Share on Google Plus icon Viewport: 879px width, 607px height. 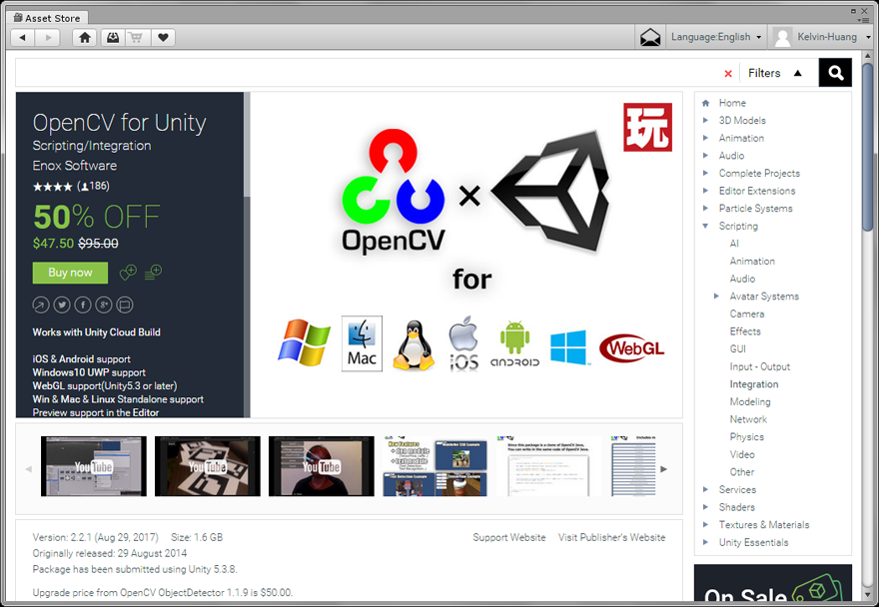coord(104,304)
